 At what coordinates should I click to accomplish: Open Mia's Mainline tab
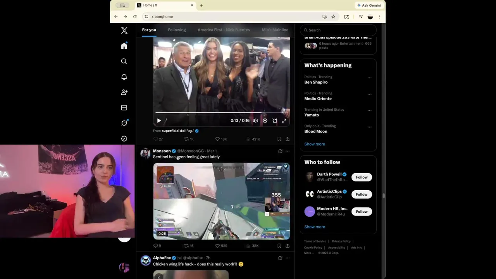[x=275, y=30]
